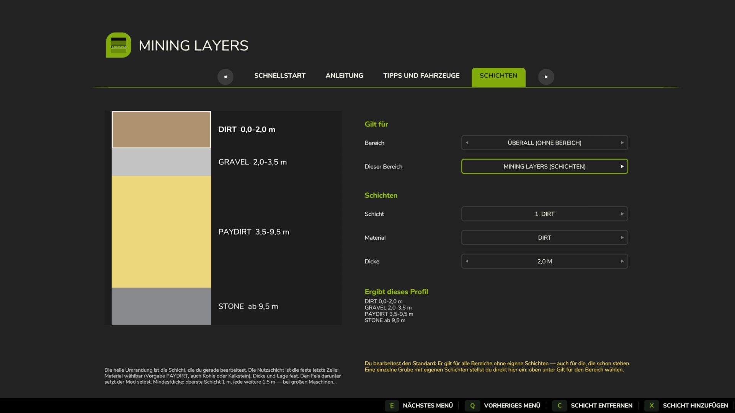Open the Schnellstart tab
This screenshot has height=413, width=735.
(280, 76)
